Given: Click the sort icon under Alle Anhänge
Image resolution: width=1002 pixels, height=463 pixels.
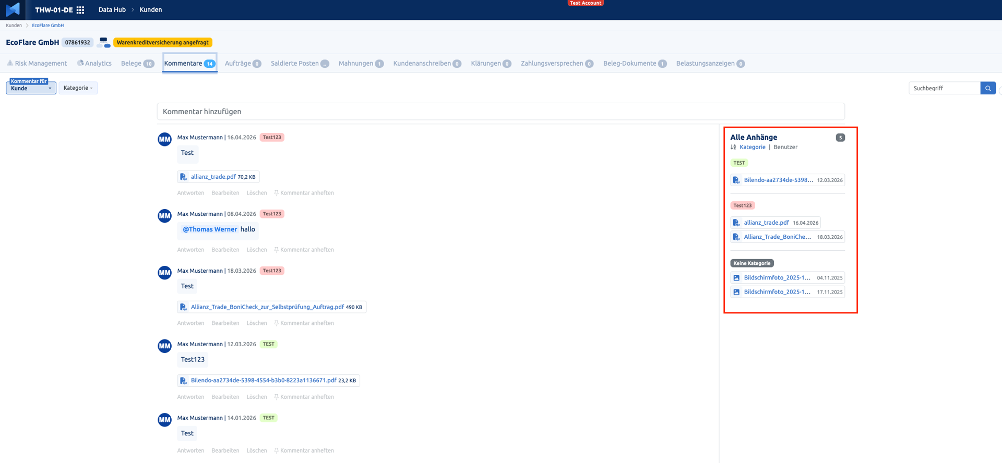Looking at the screenshot, I should (x=733, y=147).
